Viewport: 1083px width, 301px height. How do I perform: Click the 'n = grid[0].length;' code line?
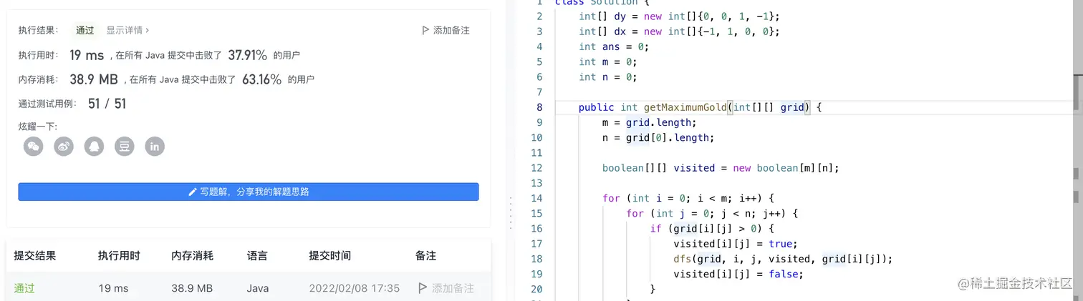point(658,137)
